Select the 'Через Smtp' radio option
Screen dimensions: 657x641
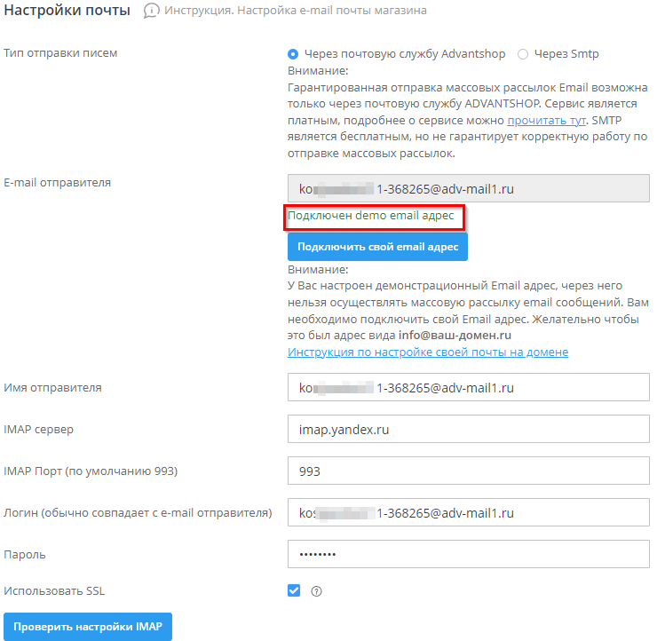(x=523, y=54)
